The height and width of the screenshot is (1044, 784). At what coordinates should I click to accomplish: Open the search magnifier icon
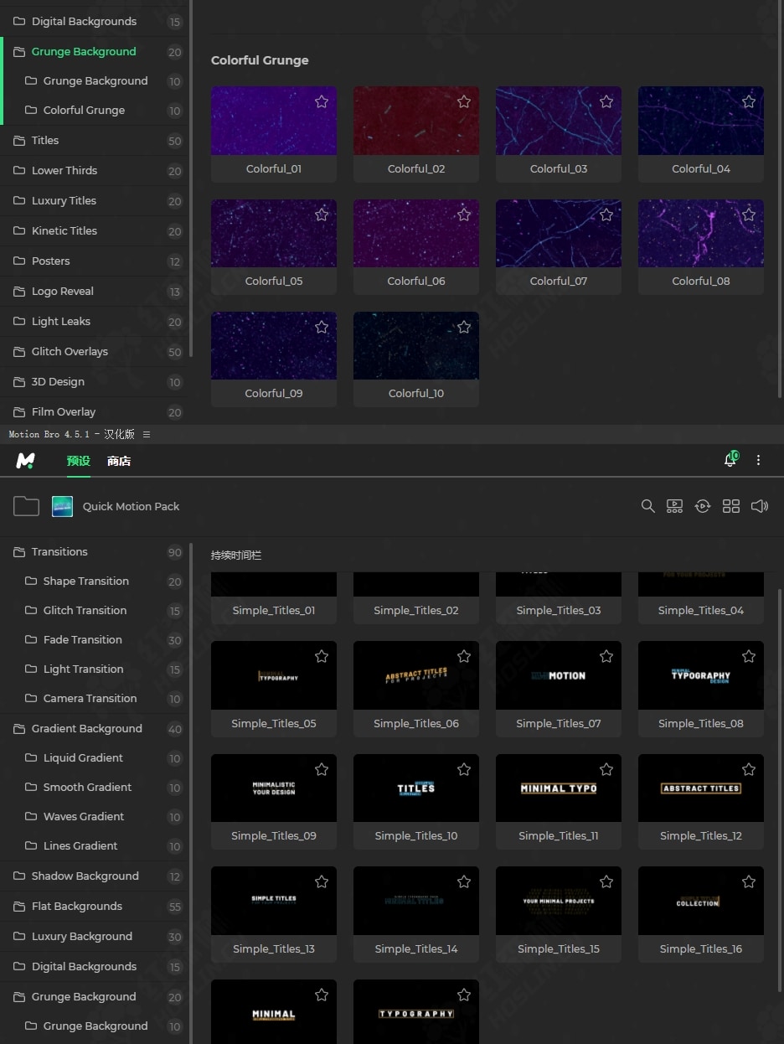coord(647,506)
